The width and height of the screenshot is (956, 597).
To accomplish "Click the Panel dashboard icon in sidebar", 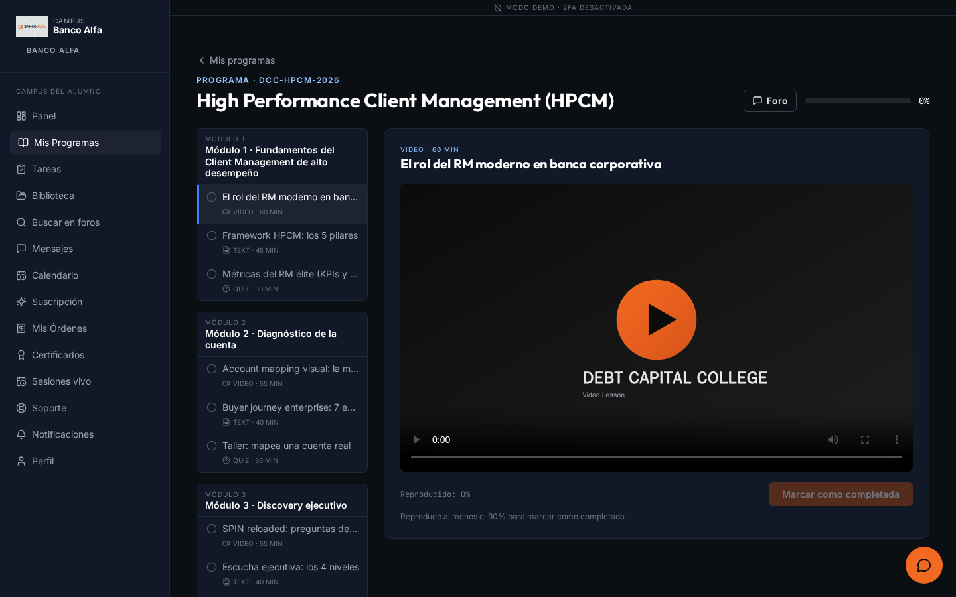I will 21,116.
